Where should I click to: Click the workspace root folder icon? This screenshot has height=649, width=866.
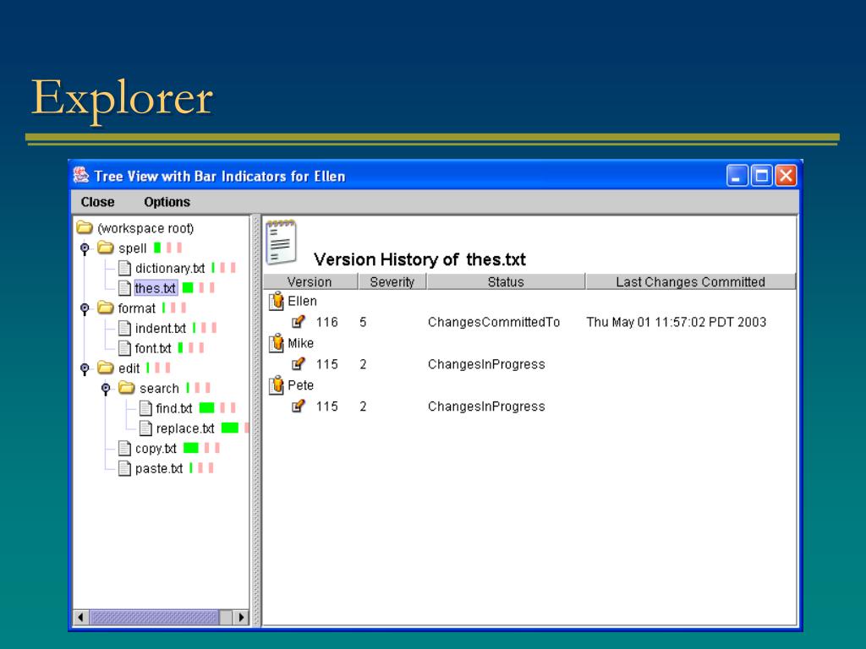pyautogui.click(x=85, y=227)
